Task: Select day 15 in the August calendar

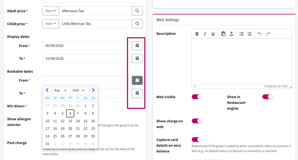Action: [85, 121]
